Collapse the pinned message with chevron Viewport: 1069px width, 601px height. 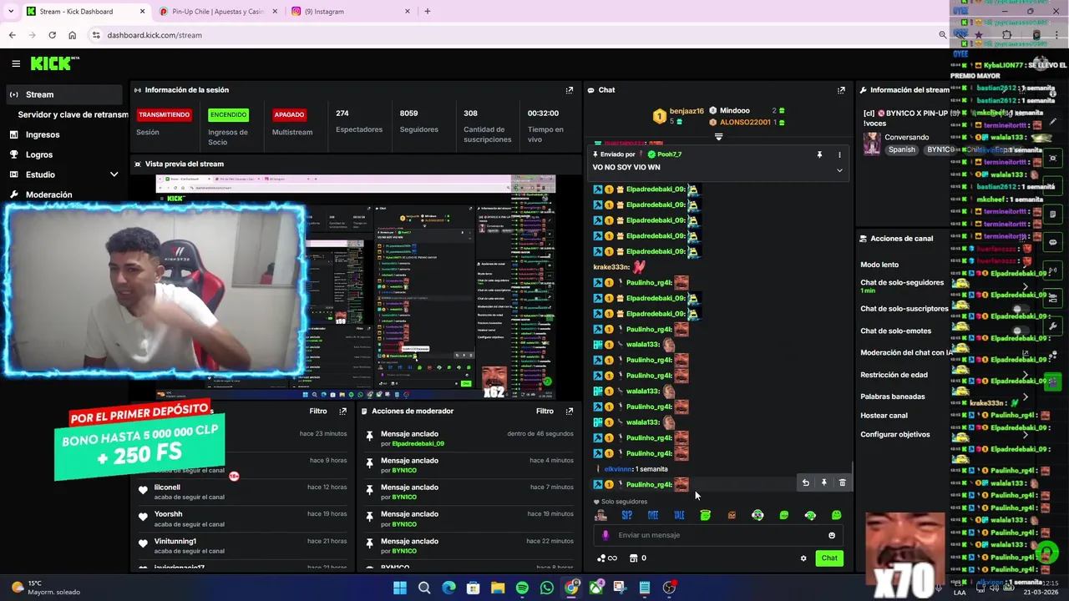839,170
